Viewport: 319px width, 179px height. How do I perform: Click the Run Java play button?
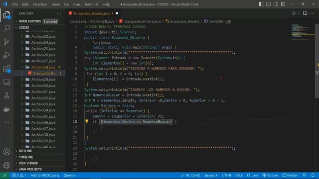(x=294, y=13)
